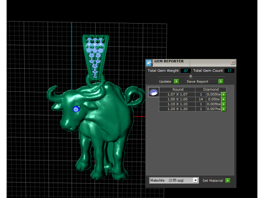Click the 0.007tw weight cell
Image resolution: width=264 pixels, height=198 pixels.
[214, 109]
